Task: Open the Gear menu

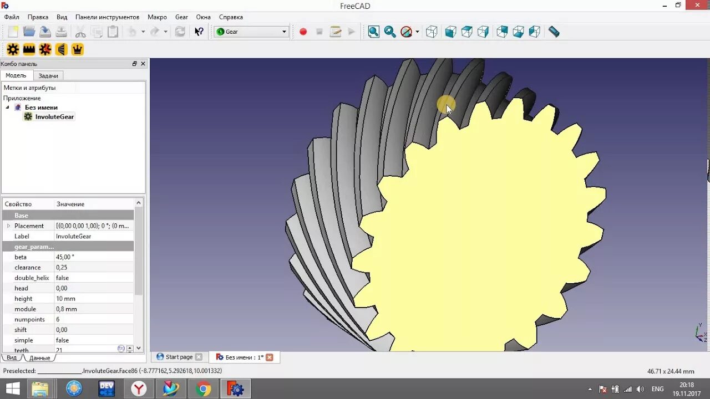Action: [x=182, y=17]
